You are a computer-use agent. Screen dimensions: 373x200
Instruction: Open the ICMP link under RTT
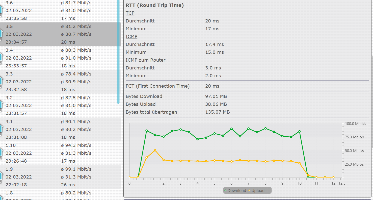(131, 37)
